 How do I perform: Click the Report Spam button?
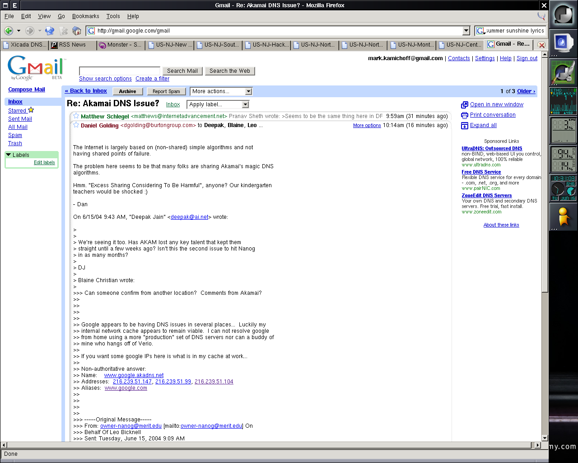pos(166,91)
